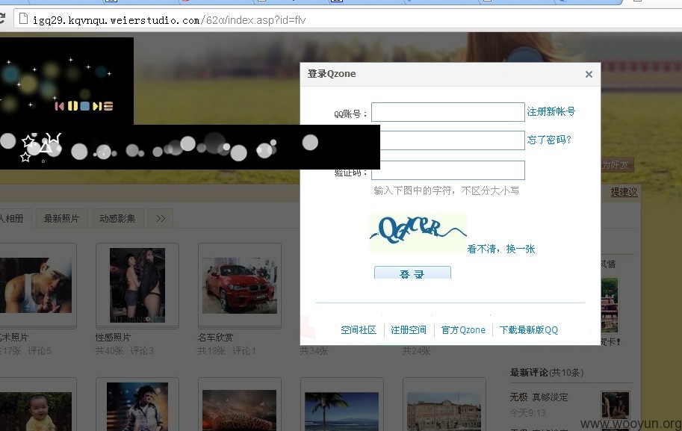Image resolution: width=682 pixels, height=431 pixels.
Task: Open the album thumbnail with shirtless man
Action: 36,285
